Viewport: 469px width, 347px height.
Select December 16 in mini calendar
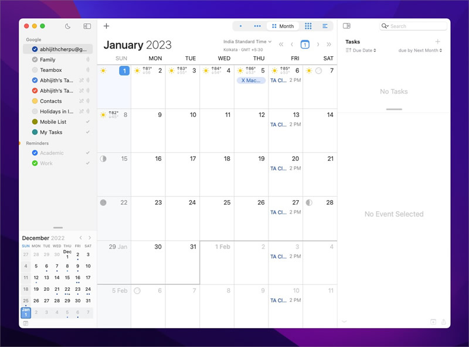(x=78, y=278)
